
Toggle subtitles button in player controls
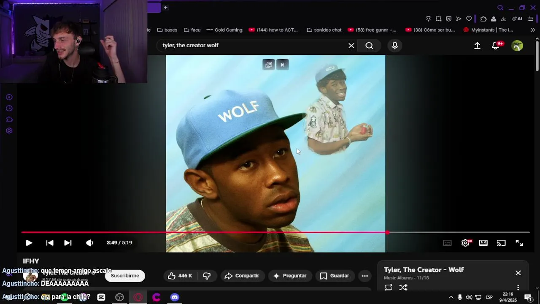click(447, 243)
